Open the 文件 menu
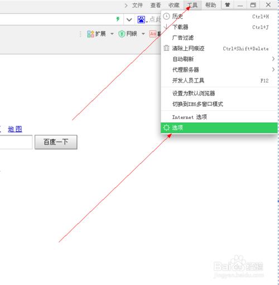This screenshot has height=285, width=279. pos(137,5)
